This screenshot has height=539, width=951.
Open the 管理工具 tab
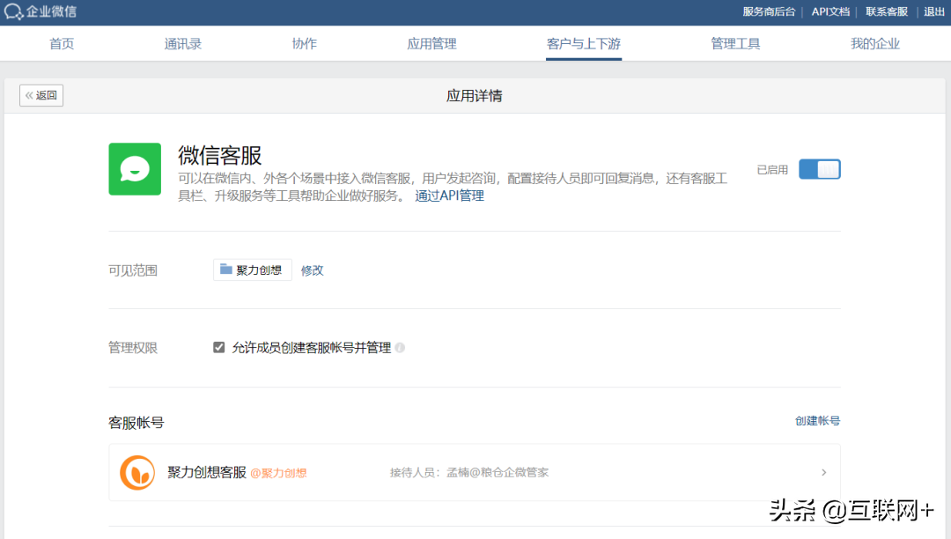point(735,44)
